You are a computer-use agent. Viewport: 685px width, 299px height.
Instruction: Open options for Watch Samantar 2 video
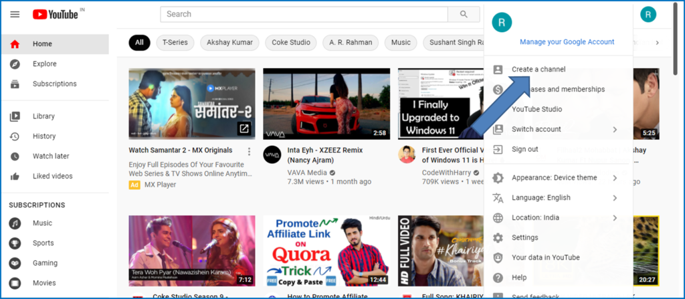pyautogui.click(x=249, y=152)
